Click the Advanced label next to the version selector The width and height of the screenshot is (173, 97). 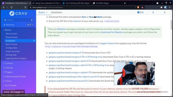[9, 25]
